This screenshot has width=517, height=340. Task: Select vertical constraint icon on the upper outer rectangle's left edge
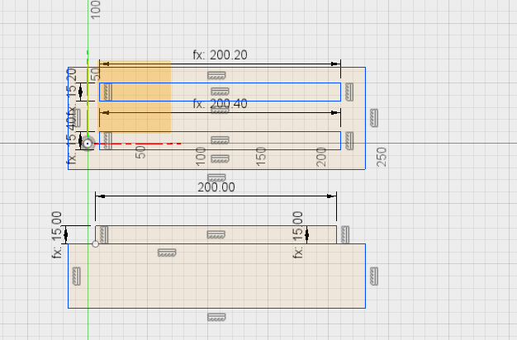tap(77, 118)
